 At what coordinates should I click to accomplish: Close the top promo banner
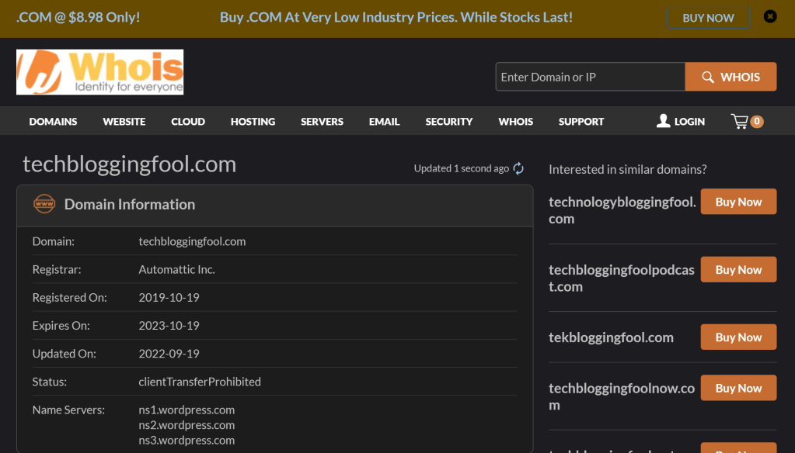click(x=769, y=16)
